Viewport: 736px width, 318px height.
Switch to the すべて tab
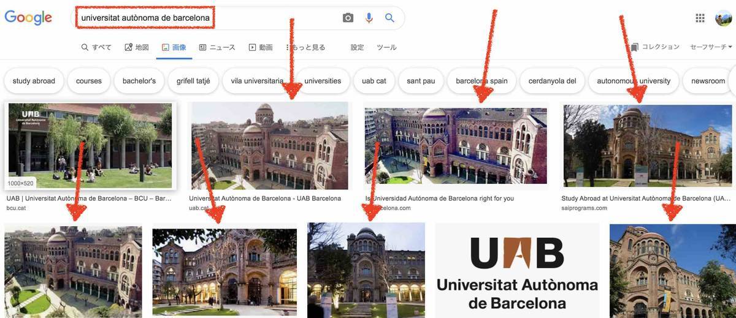click(96, 47)
